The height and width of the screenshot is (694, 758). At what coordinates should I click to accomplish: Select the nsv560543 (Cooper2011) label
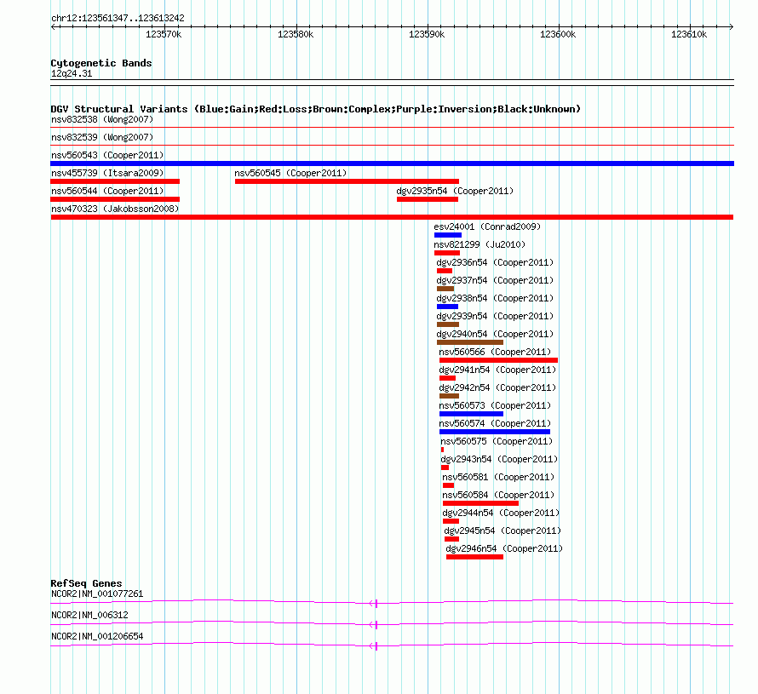click(107, 155)
